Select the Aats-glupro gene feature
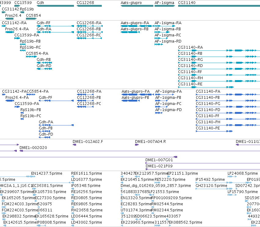 (x=137, y=6)
